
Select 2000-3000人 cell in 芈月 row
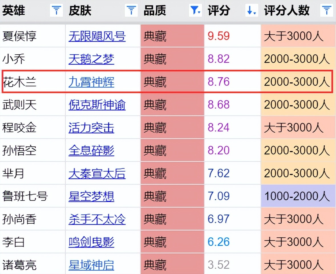point(298,173)
